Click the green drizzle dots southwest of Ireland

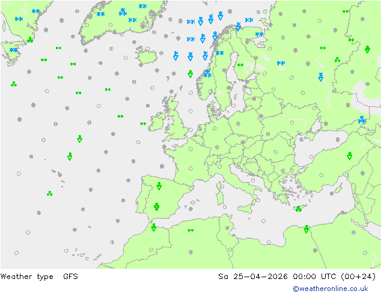[143, 124]
